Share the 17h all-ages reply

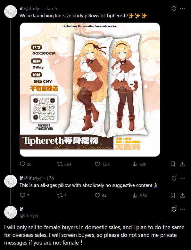tap(182, 196)
